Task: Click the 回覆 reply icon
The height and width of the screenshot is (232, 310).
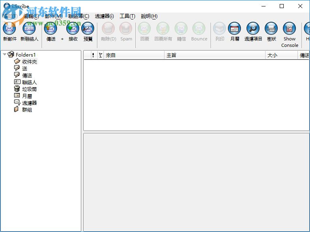Action: 144,29
